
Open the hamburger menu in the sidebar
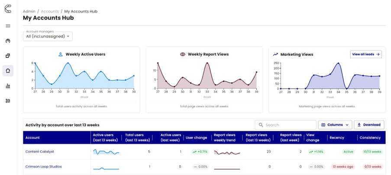[8, 26]
